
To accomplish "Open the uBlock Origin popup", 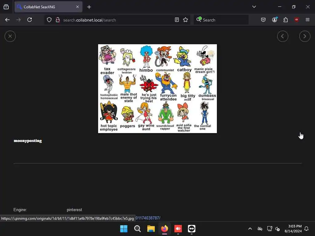I will (x=297, y=20).
